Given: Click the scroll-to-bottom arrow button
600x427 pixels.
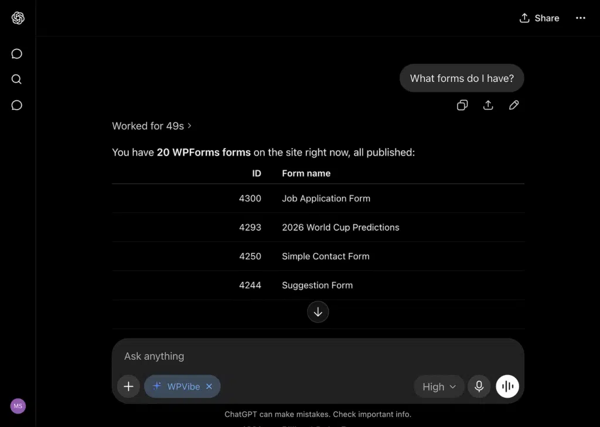Looking at the screenshot, I should tap(318, 312).
